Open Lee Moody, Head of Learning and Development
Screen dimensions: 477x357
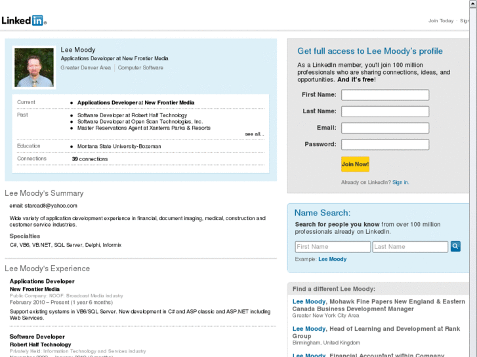[x=309, y=329]
